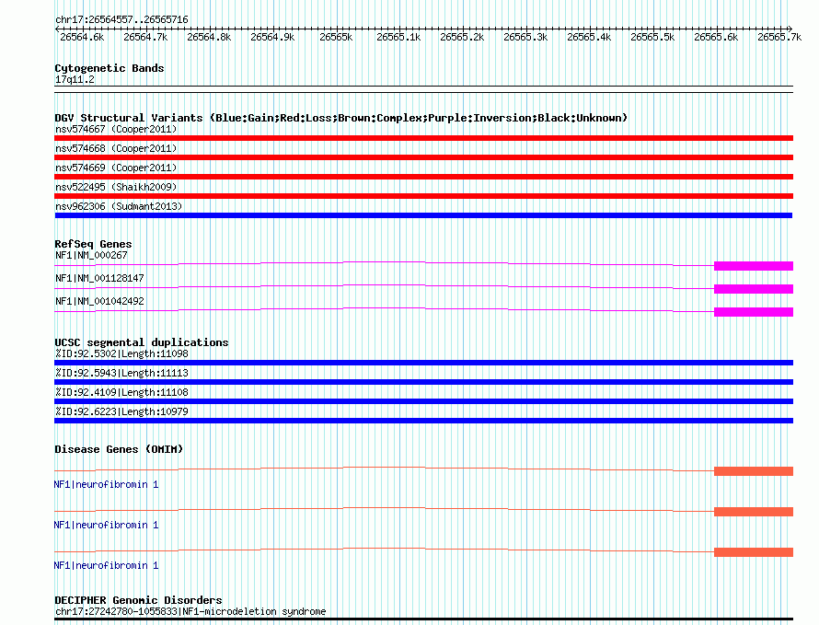This screenshot has width=819, height=625.
Task: Click the 26565k ruler tick label
Action: (x=336, y=37)
